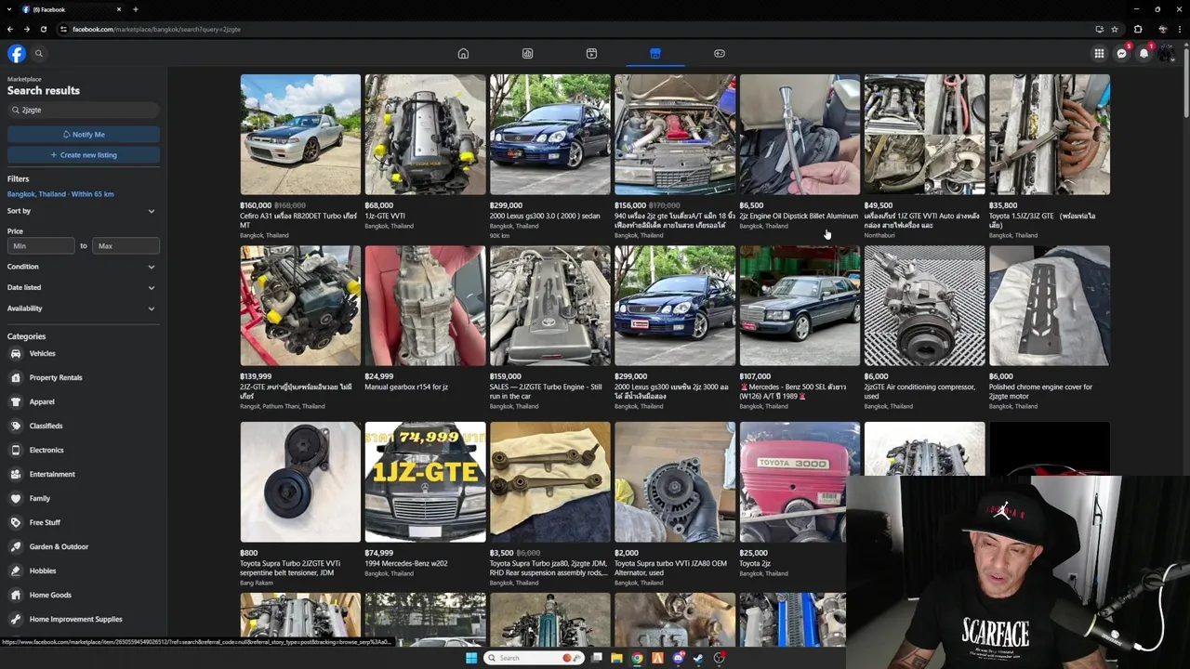Open the ฿68,000 1Jz-GTE VVTI listing
1190x669 pixels.
click(425, 152)
